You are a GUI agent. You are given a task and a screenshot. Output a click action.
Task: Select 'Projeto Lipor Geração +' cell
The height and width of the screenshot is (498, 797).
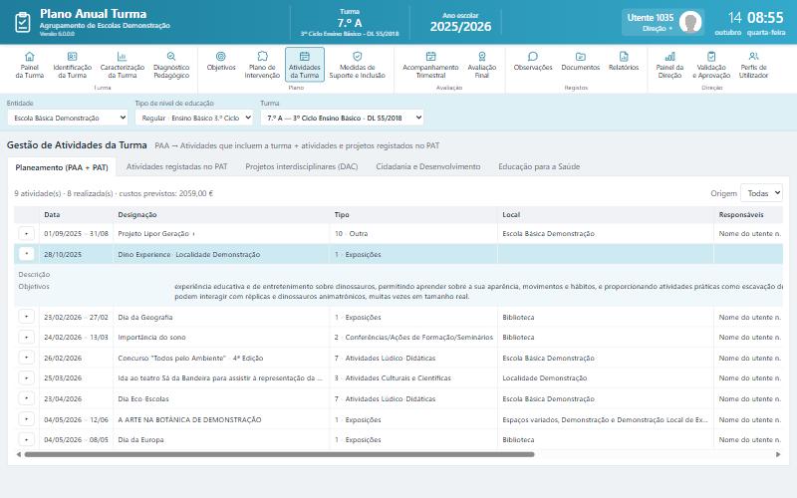click(x=221, y=234)
